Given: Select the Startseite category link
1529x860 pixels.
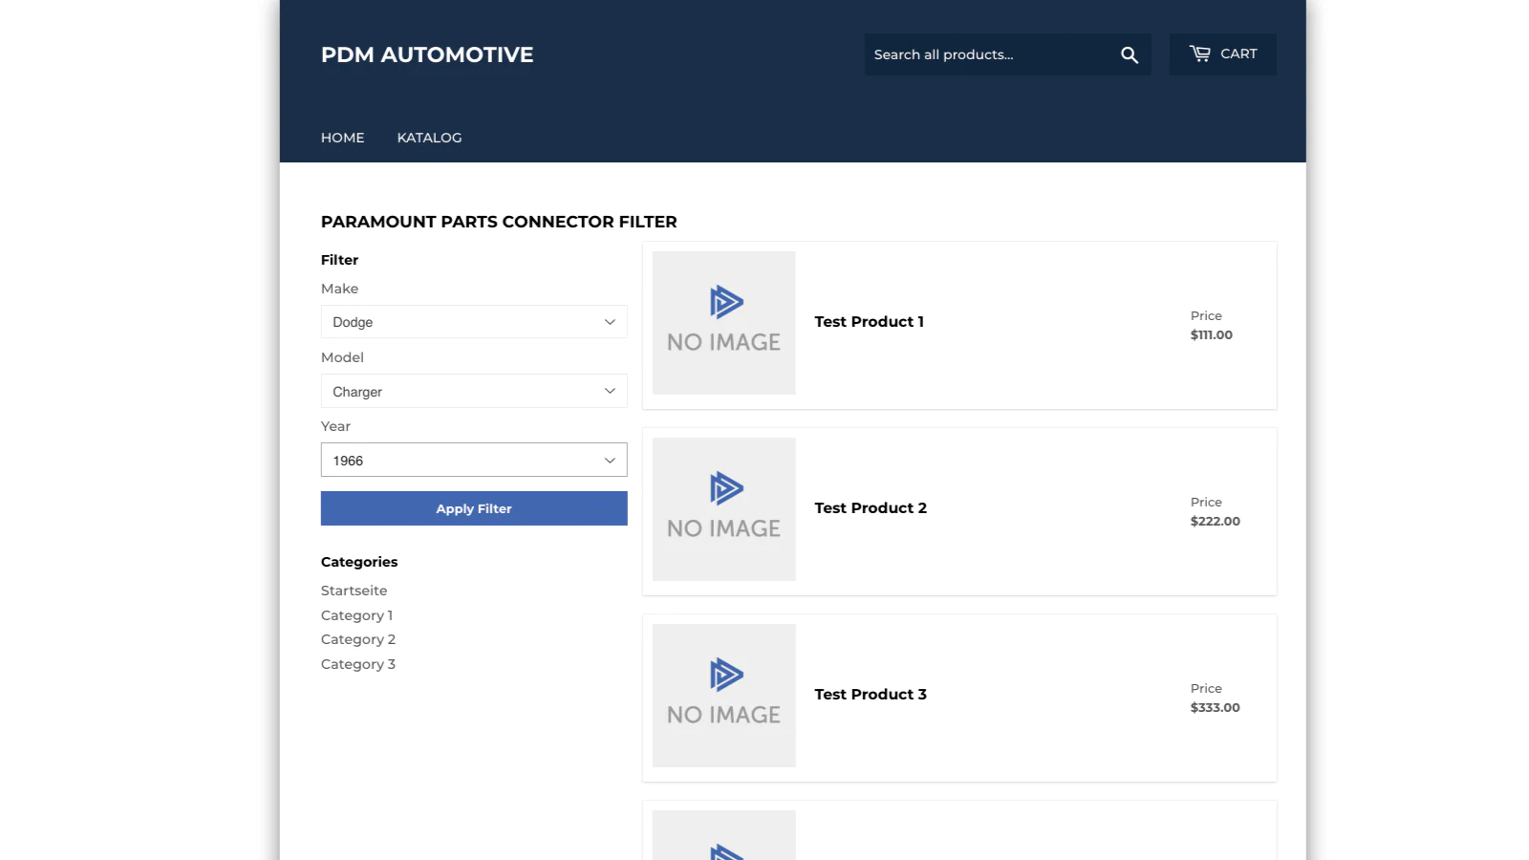Looking at the screenshot, I should 354,591.
